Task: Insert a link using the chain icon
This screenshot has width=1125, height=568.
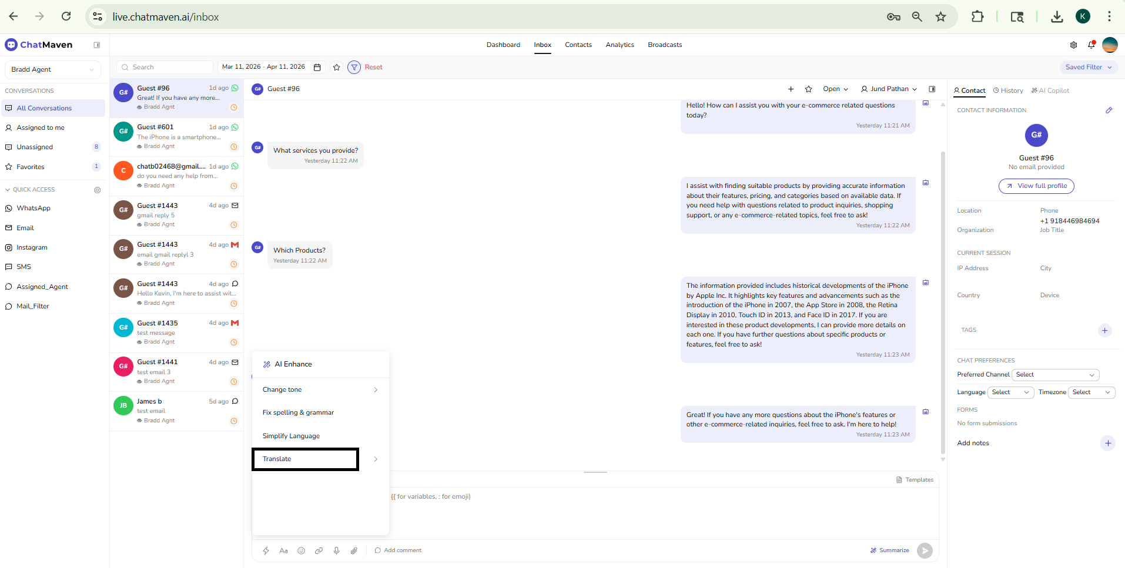Action: (319, 550)
